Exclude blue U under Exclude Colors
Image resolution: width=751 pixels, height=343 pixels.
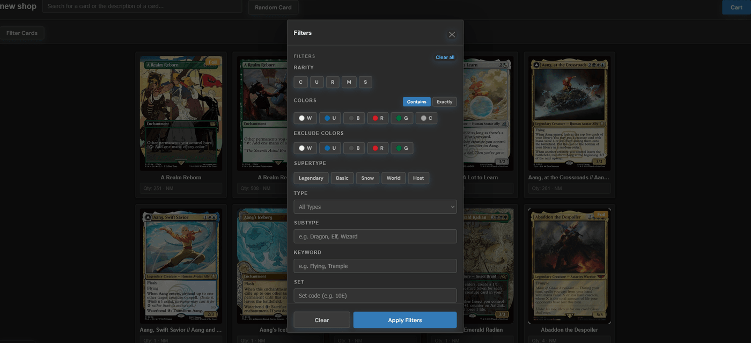(330, 148)
